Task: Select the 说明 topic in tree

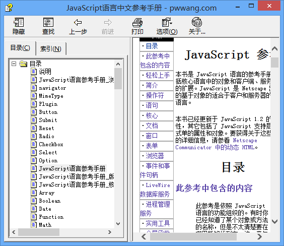Action: (45, 72)
